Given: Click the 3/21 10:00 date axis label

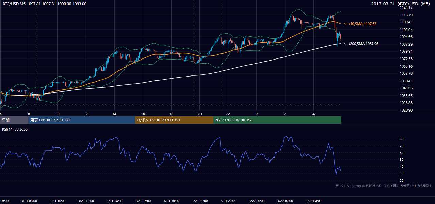Looking at the screenshot, I should (58, 201).
